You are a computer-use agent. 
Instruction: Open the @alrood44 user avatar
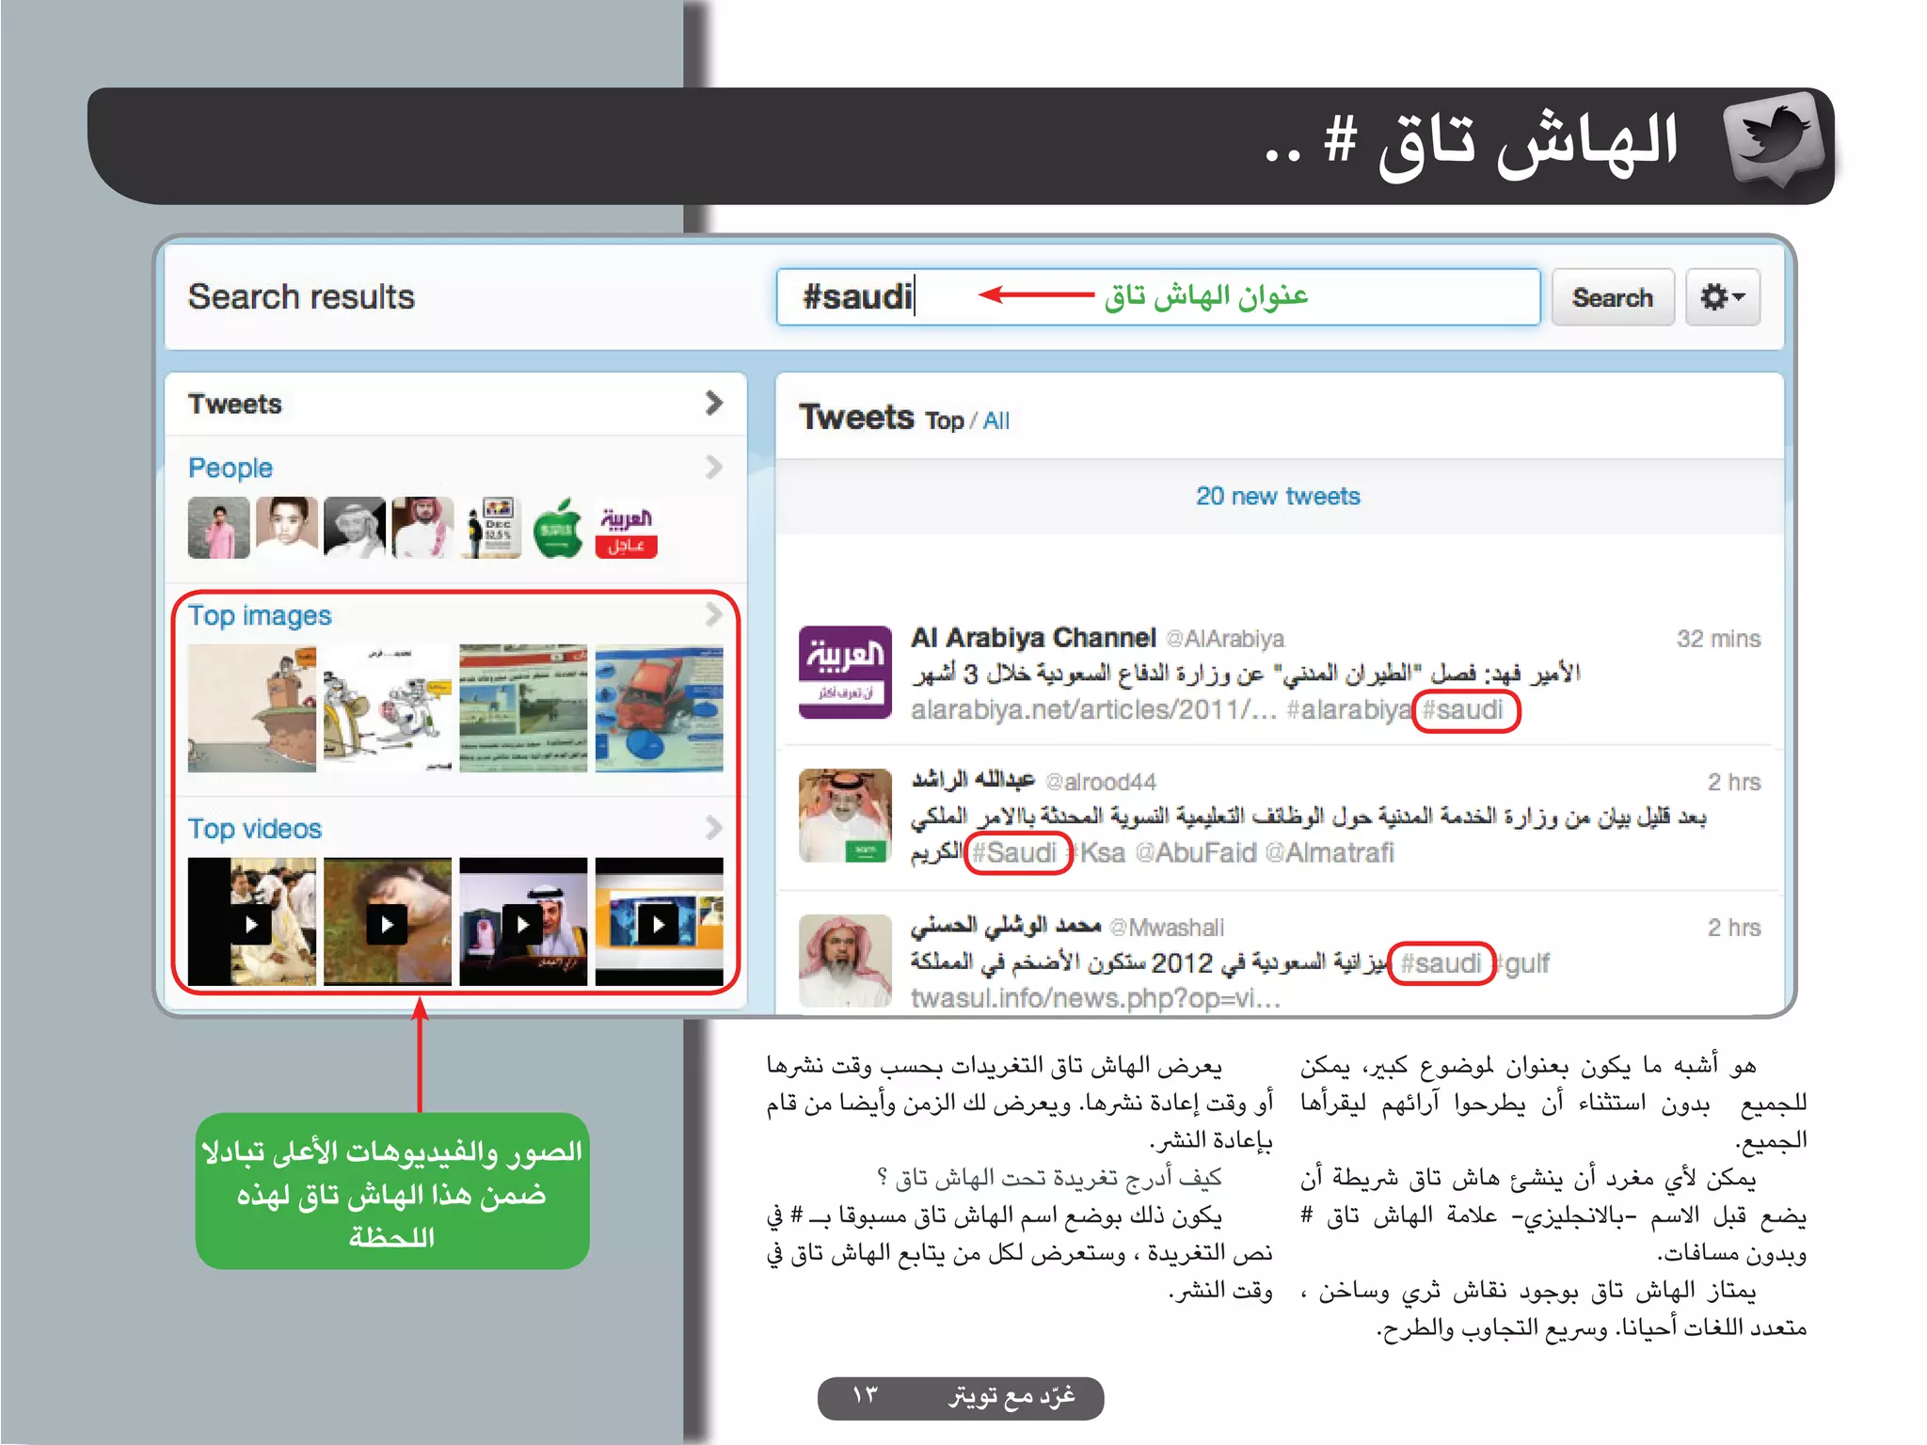tap(845, 815)
